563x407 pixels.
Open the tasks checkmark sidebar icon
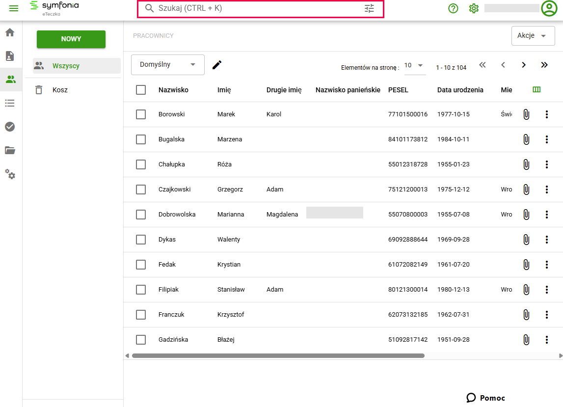coord(10,127)
